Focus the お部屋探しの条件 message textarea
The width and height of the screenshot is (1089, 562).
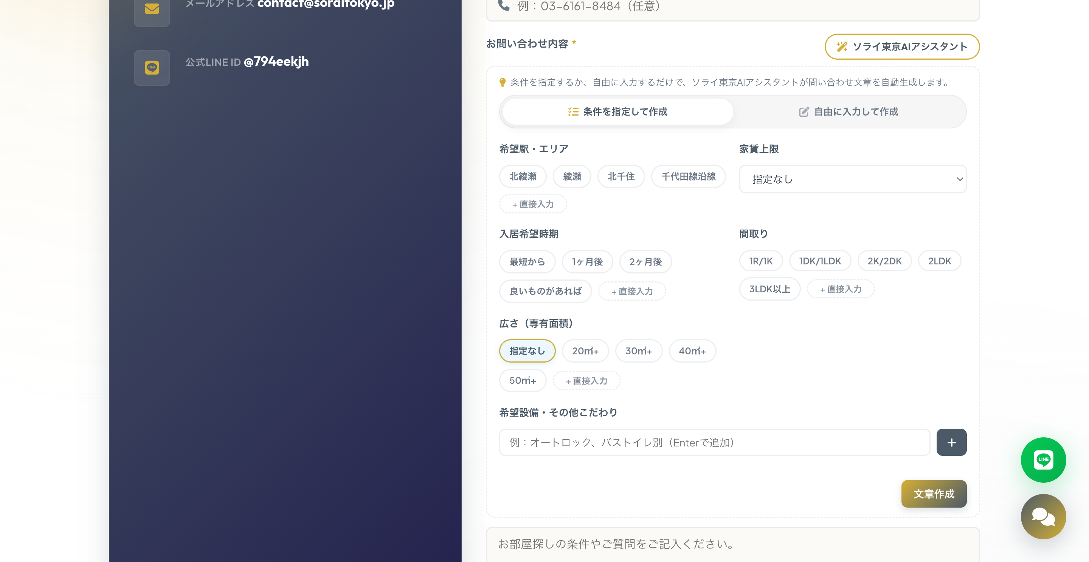(x=732, y=544)
